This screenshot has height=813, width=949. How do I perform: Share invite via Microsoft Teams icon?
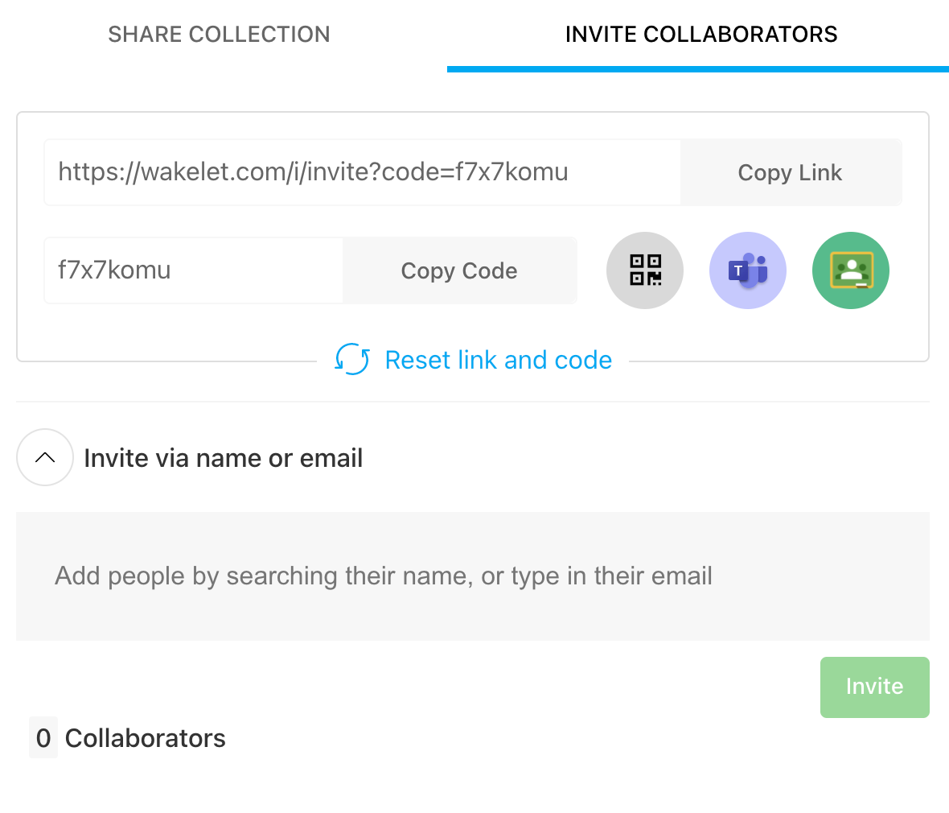click(747, 270)
